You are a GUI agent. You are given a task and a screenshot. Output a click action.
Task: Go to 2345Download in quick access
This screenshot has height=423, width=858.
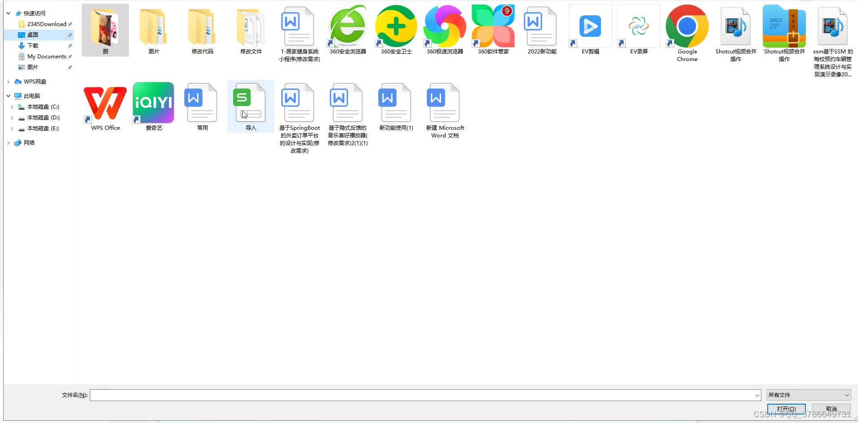tap(47, 24)
